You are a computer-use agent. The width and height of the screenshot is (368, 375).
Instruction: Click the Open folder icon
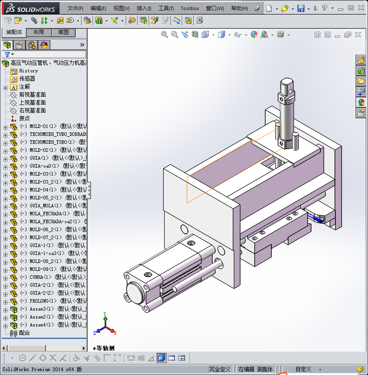[285, 8]
